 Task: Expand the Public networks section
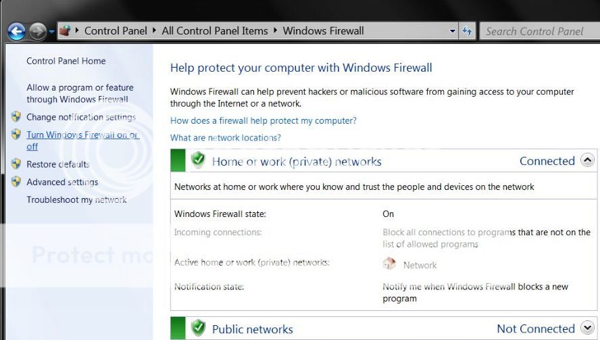587,328
